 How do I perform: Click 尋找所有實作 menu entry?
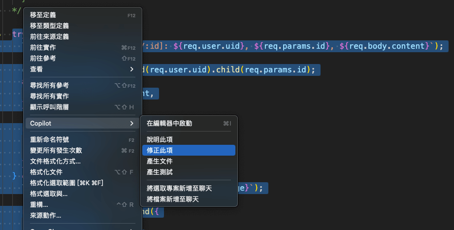[x=49, y=96]
